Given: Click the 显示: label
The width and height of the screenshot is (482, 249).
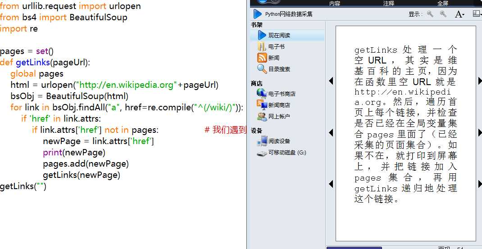Looking at the screenshot, I should 416,14.
